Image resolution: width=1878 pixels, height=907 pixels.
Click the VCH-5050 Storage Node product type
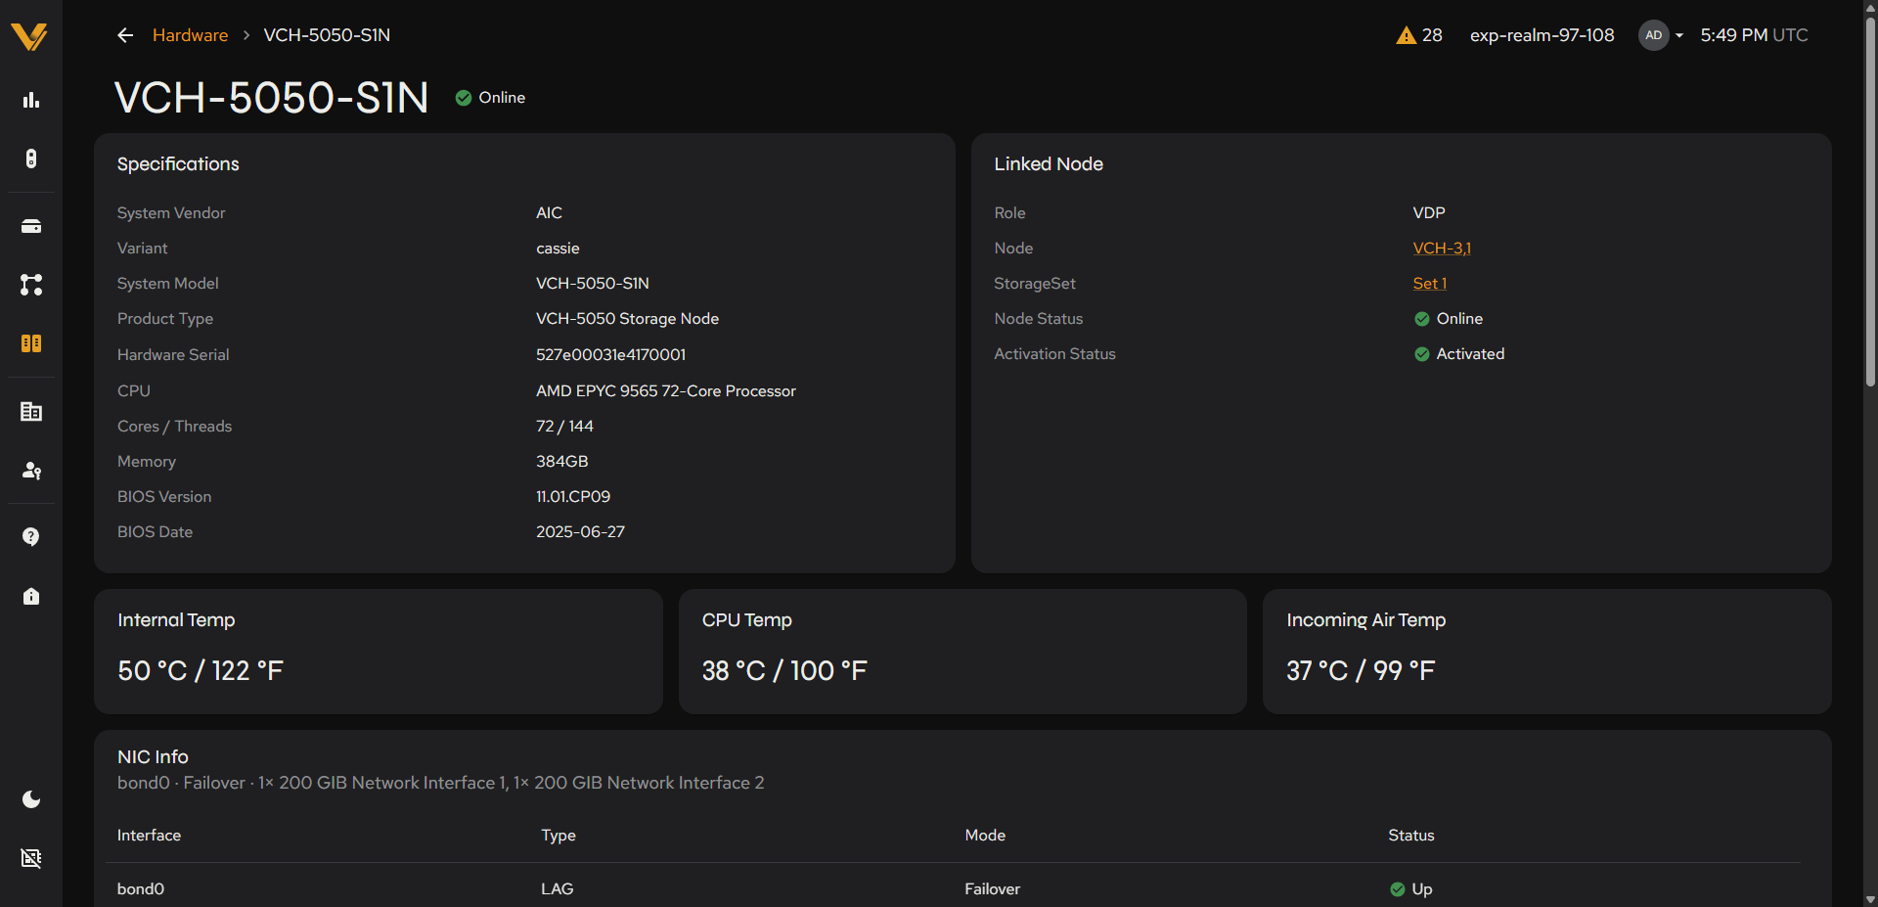pyautogui.click(x=627, y=319)
